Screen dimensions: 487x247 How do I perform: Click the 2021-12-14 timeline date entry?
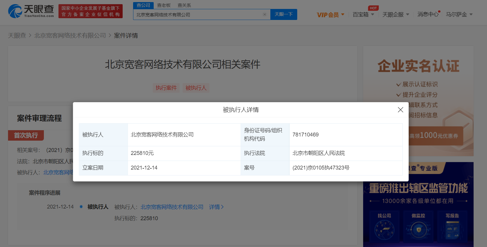[60, 207]
